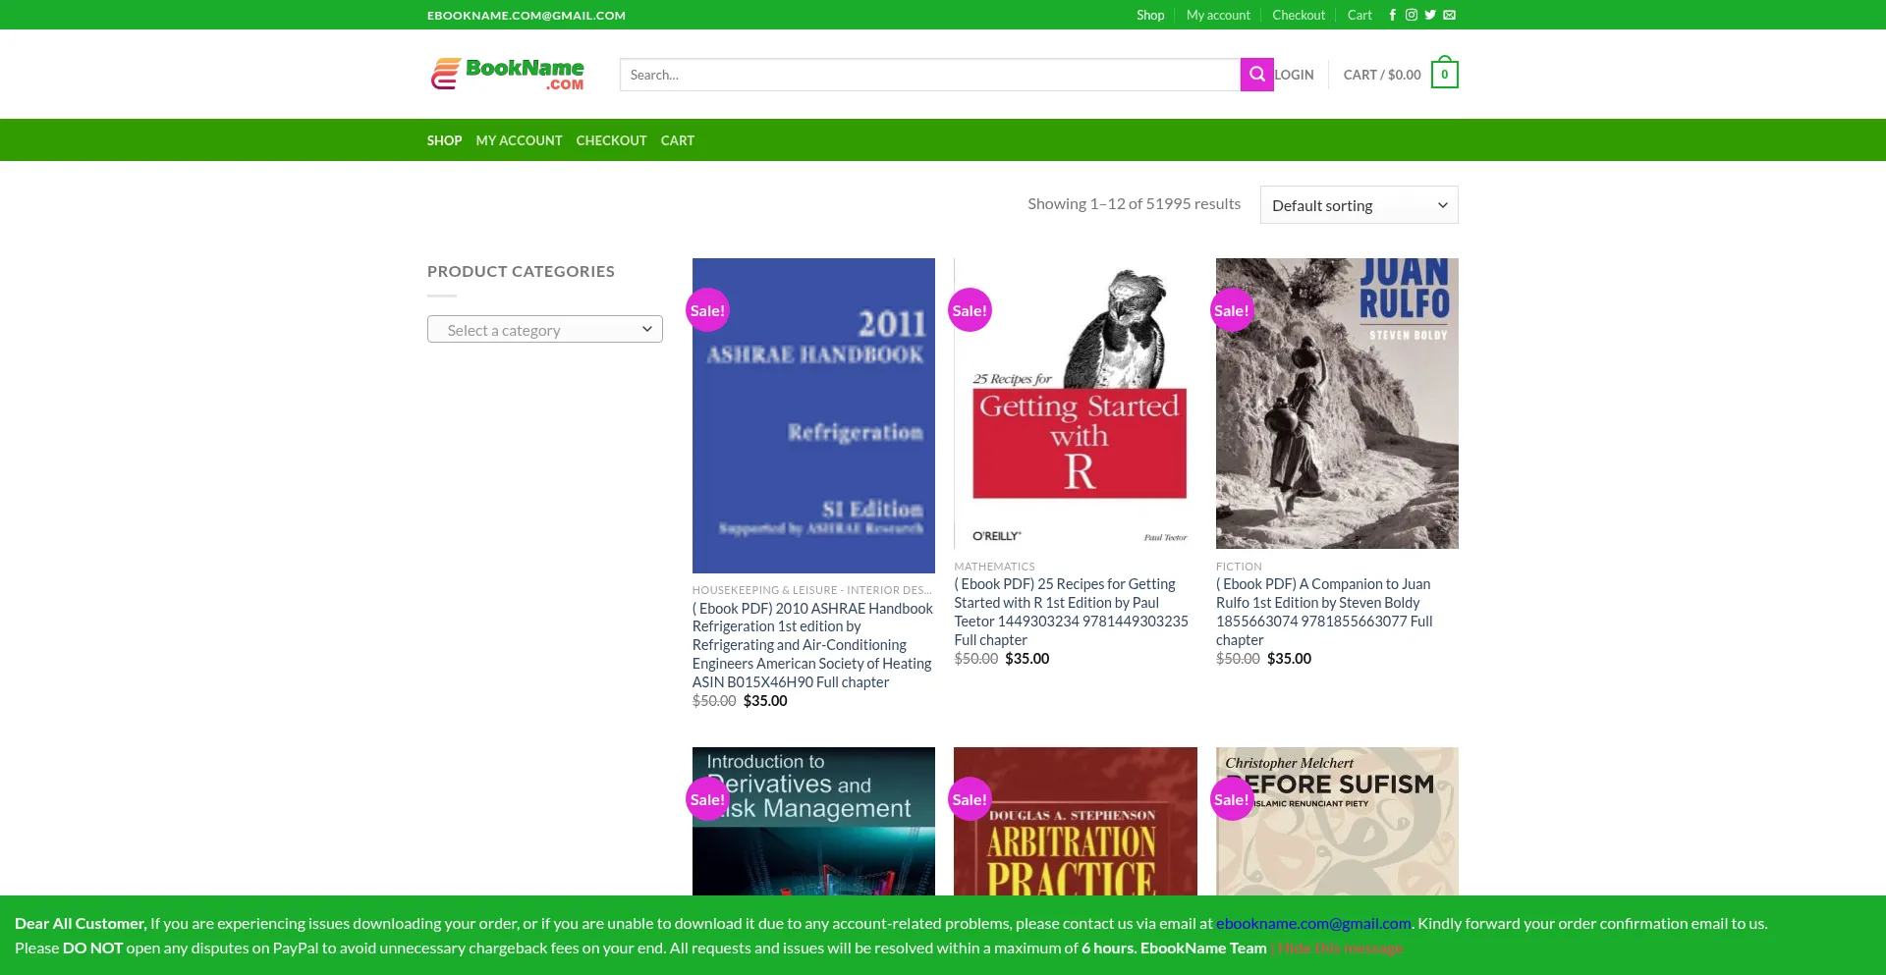Screen dimensions: 1886x975
Task: Click the LOGIN link
Action: [x=1294, y=75]
